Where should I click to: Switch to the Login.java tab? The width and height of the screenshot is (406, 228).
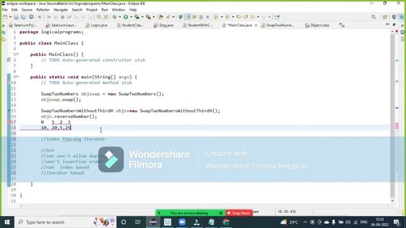pyautogui.click(x=96, y=25)
